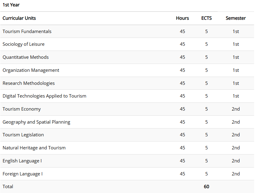
Task: Click the semester cell for Tourism Economy
Action: [x=236, y=109]
